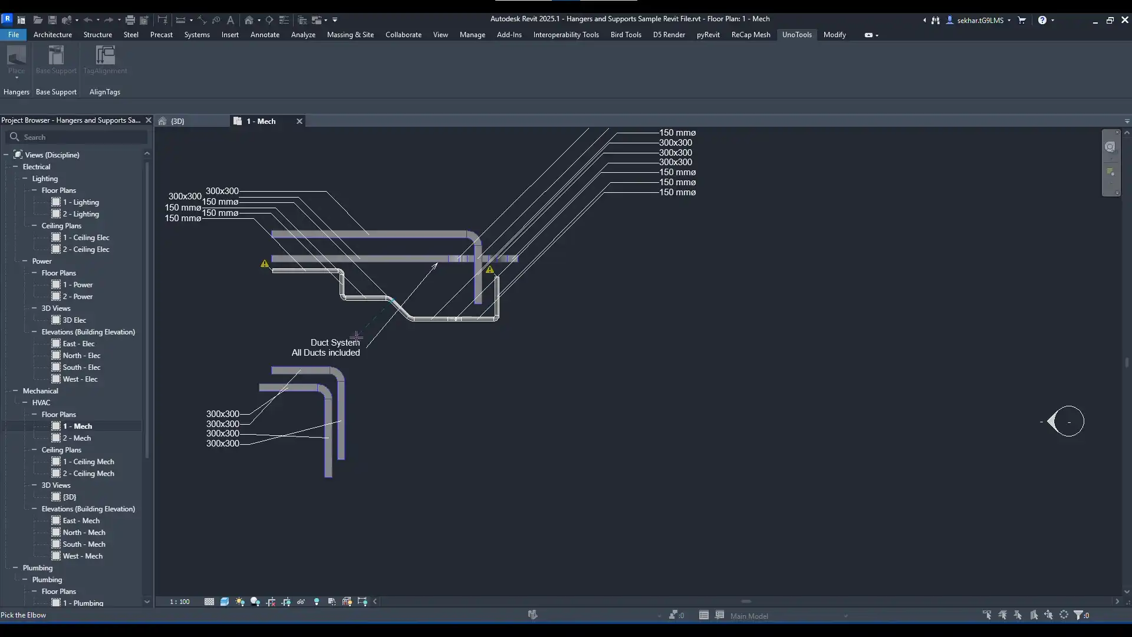1132x637 pixels.
Task: Click the Project Browser search field
Action: [83, 137]
